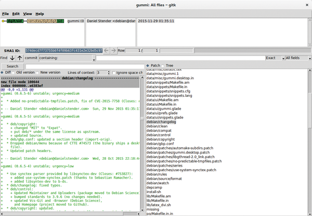The width and height of the screenshot is (312, 216).
Task: Click the diff pane horizontal scrollbar
Action: [70, 214]
